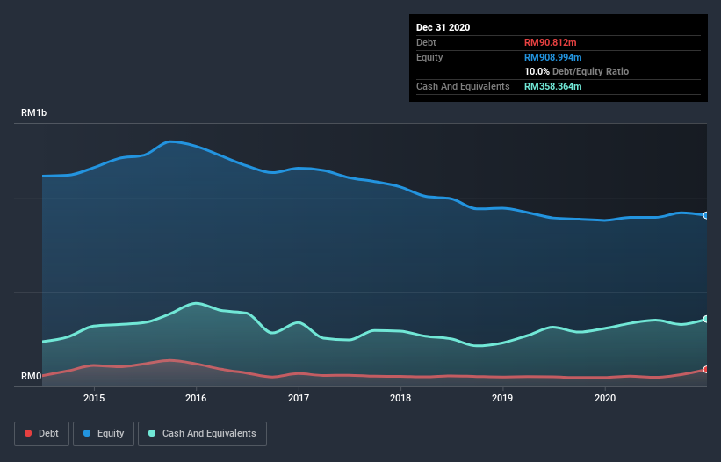Click the 2017 x-axis label
This screenshot has height=462, width=721.
point(299,398)
